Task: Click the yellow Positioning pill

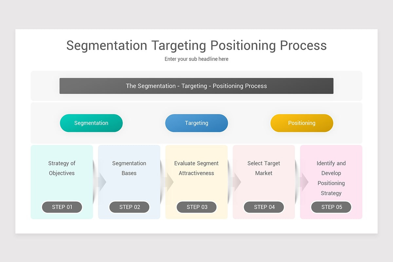Action: pos(302,123)
